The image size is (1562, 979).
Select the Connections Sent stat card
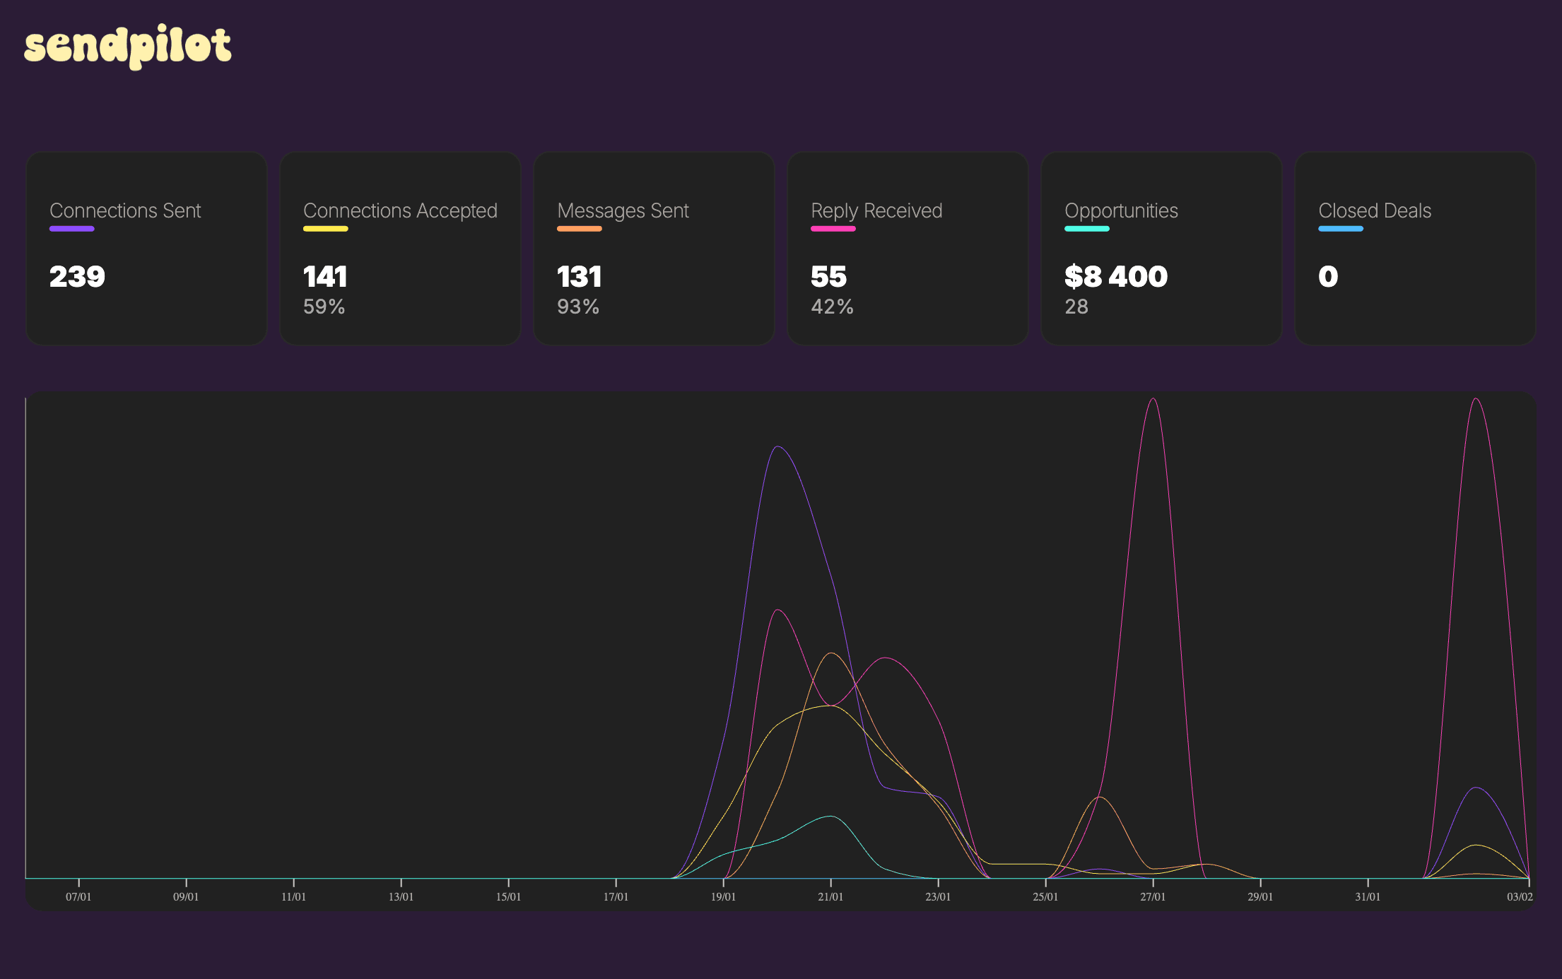tap(146, 249)
